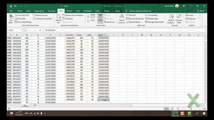
Task: Click the zoom out minus button
Action: 183,109
